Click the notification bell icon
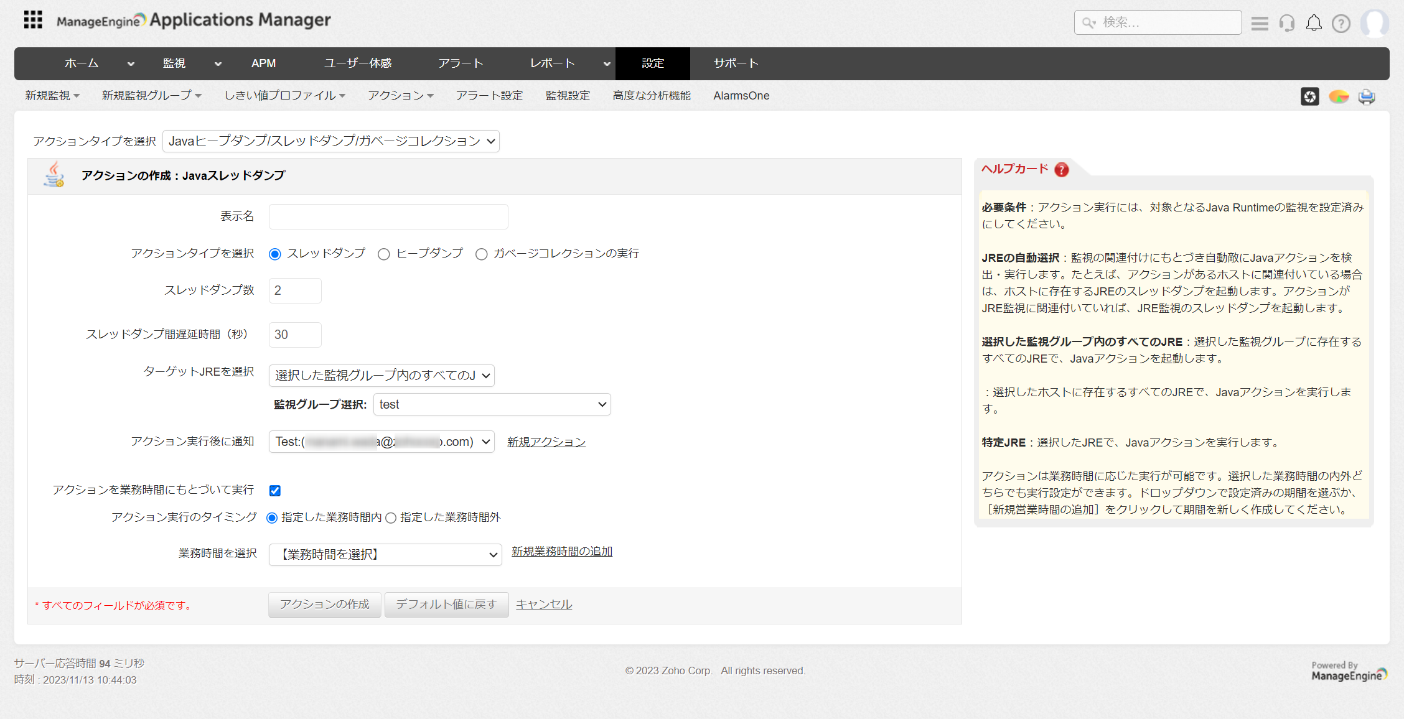The height and width of the screenshot is (719, 1404). (x=1313, y=24)
